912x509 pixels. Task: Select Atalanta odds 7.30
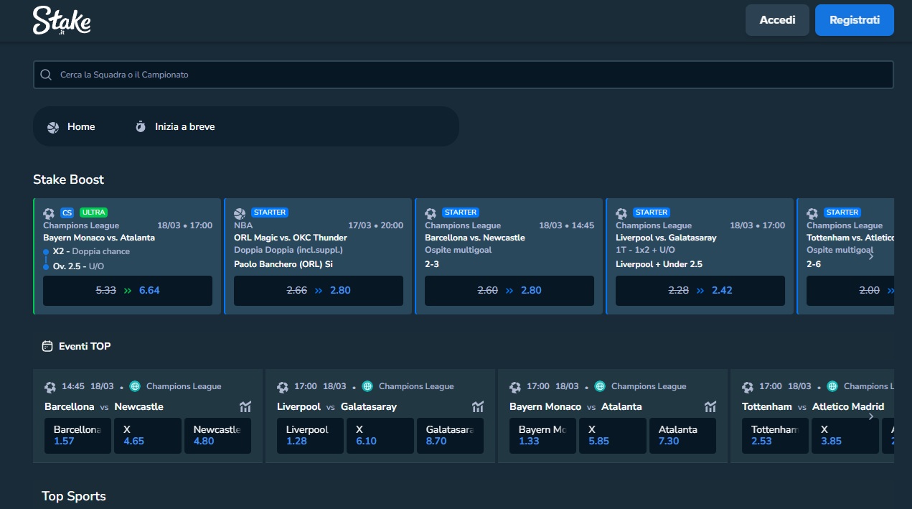[x=682, y=435]
